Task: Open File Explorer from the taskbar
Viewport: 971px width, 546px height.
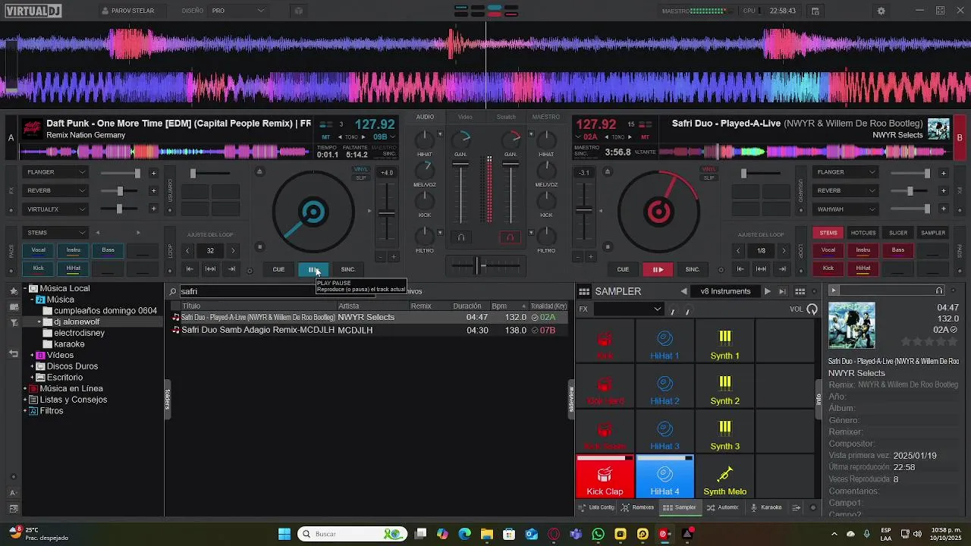Action: 487,534
